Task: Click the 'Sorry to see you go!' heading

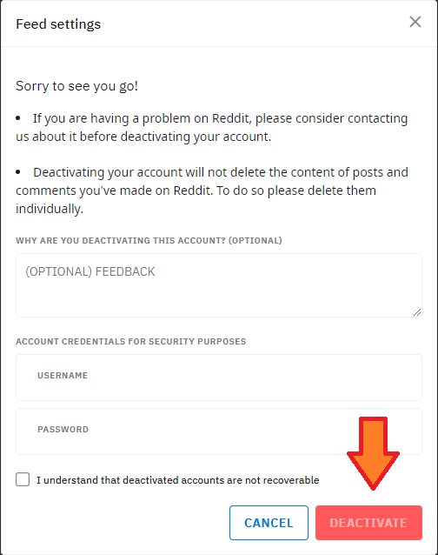Action: (x=76, y=86)
